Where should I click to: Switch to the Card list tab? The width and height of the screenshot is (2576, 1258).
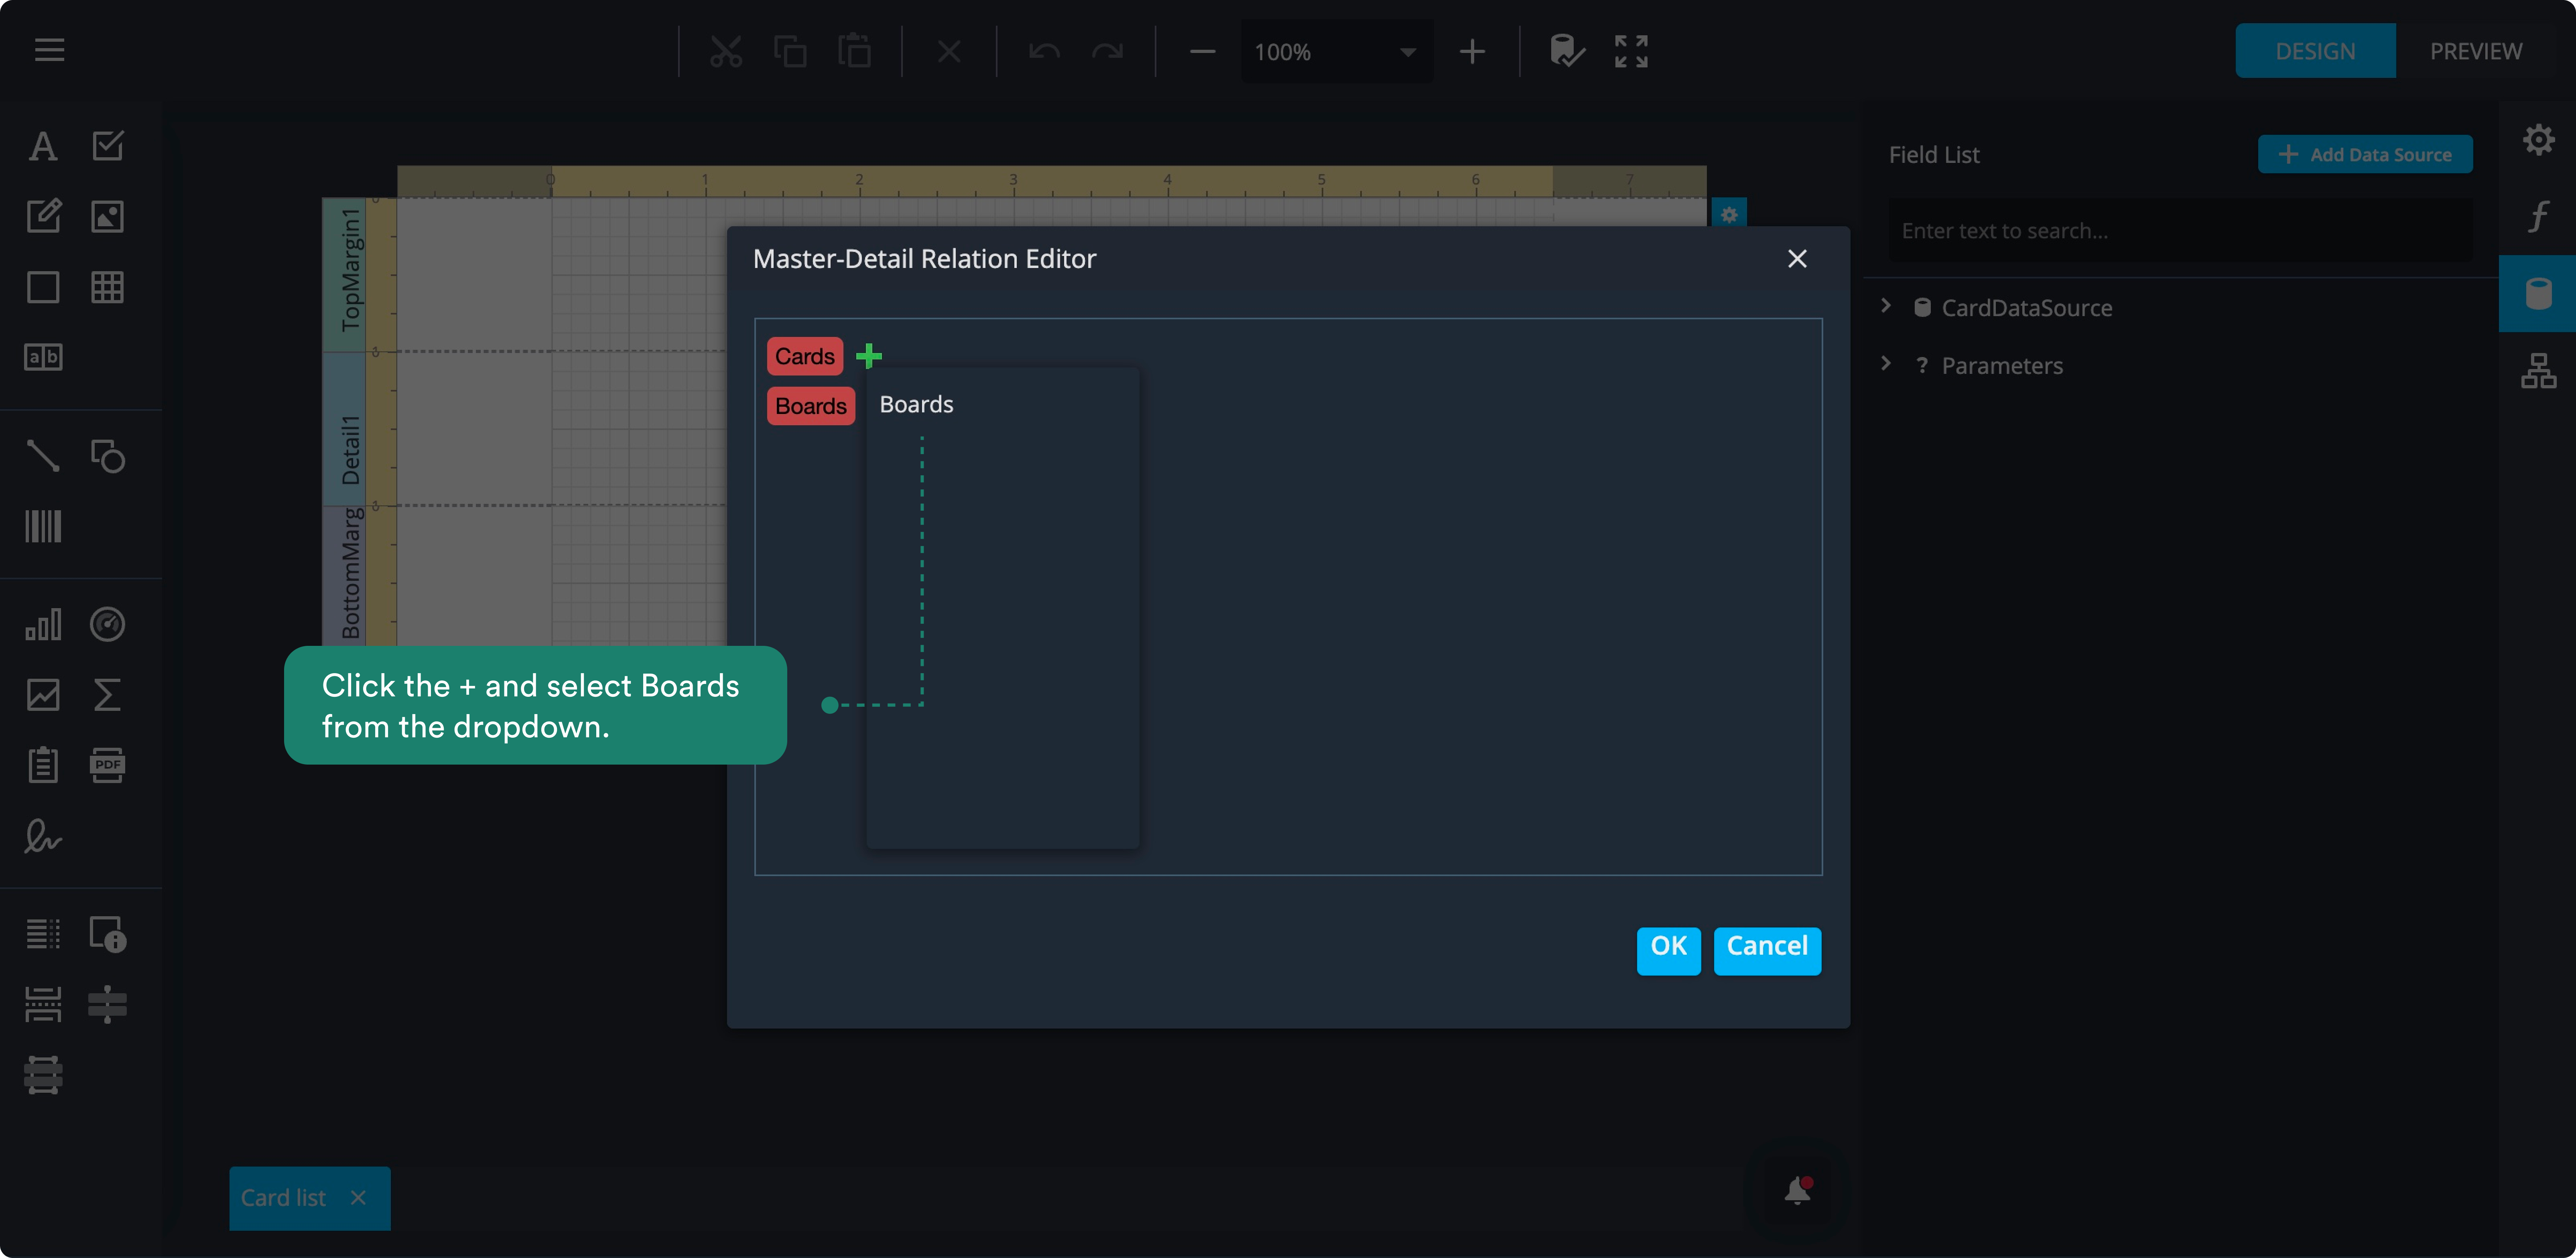point(284,1198)
